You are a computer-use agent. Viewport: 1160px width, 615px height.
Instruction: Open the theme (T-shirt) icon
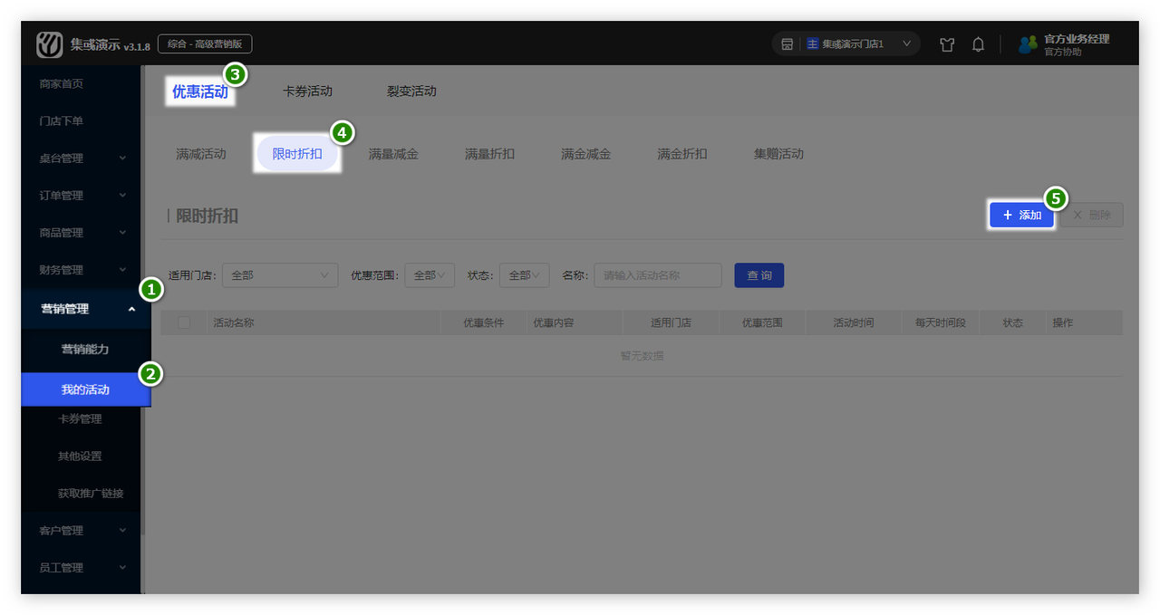(x=947, y=44)
